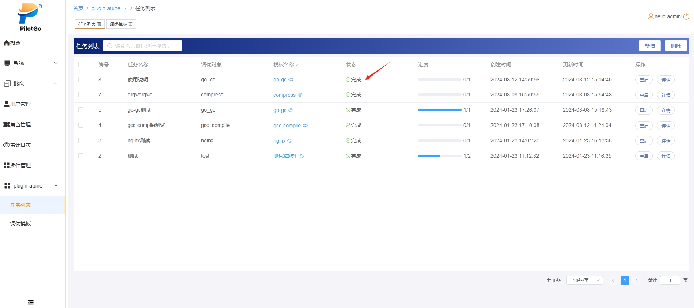
Task: Close the 调优模板 tab via trash icon
Action: coord(130,24)
